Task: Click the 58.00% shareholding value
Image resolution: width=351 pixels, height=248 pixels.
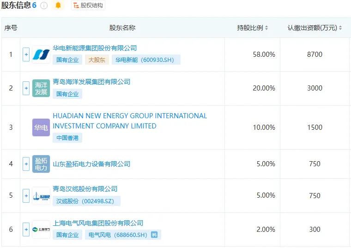Action: [264, 54]
